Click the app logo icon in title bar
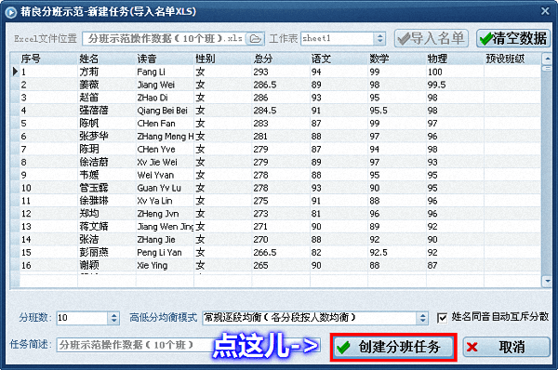The height and width of the screenshot is (370, 558). (x=11, y=12)
